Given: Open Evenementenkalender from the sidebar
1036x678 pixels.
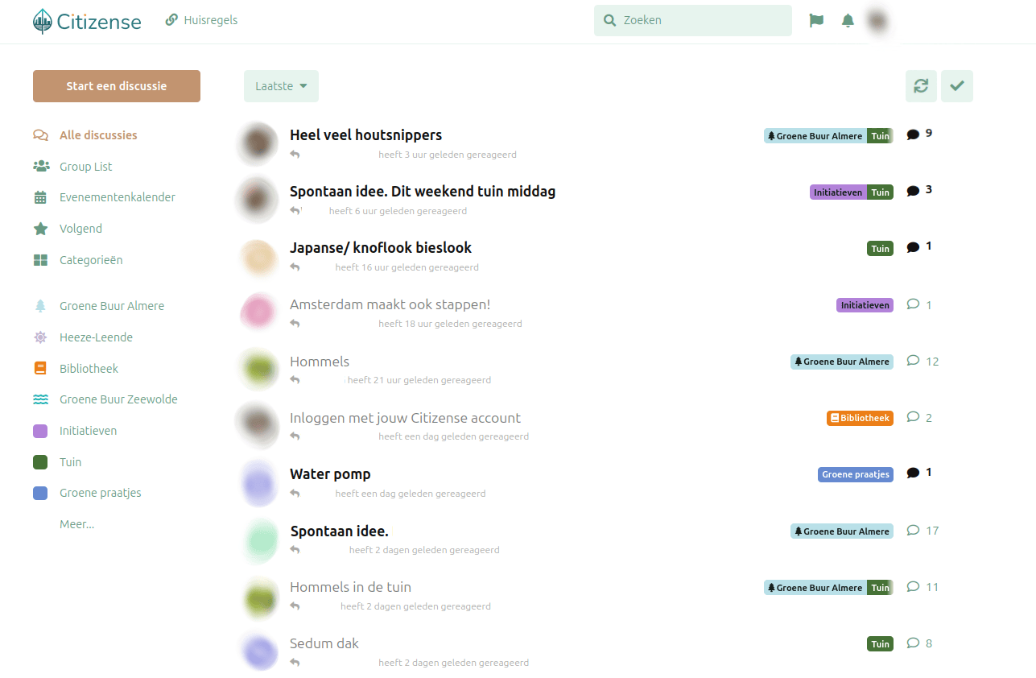Looking at the screenshot, I should click(x=117, y=197).
